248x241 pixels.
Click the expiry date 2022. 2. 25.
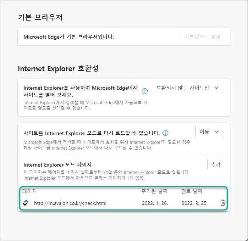click(x=194, y=203)
